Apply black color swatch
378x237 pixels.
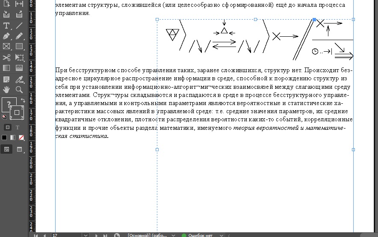(x=4, y=138)
